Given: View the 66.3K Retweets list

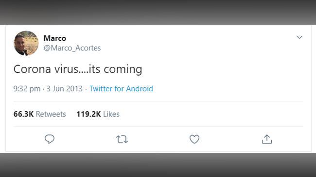Looking at the screenshot, I should click(40, 114).
